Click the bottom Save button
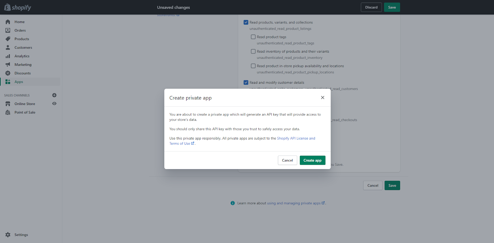Image resolution: width=494 pixels, height=243 pixels. pyautogui.click(x=392, y=185)
